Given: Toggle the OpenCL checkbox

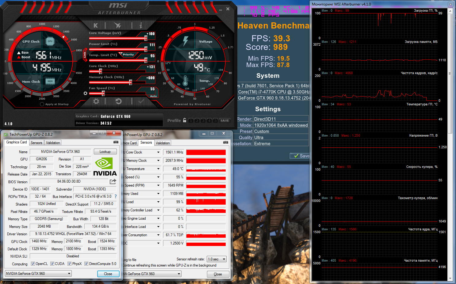Looking at the screenshot, I should tap(33, 263).
